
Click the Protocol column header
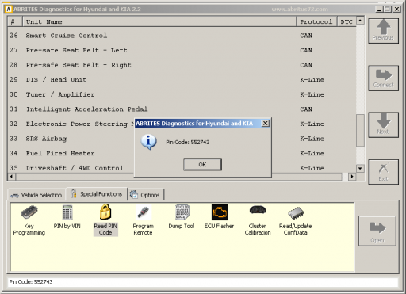tap(316, 21)
